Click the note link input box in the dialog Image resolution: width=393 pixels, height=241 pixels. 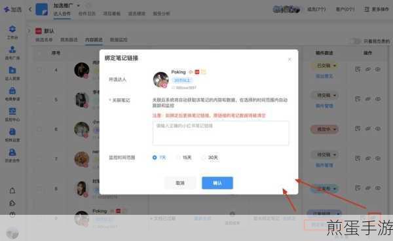tap(221, 133)
